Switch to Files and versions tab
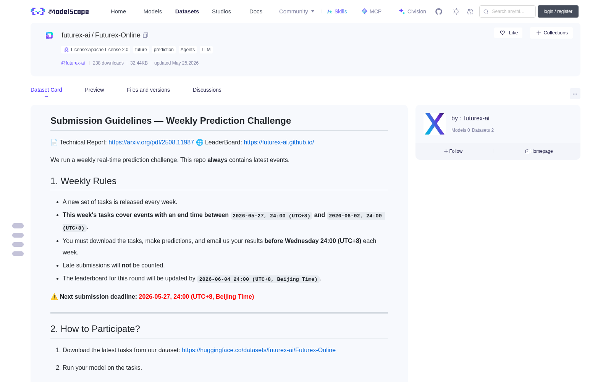 coord(148,90)
